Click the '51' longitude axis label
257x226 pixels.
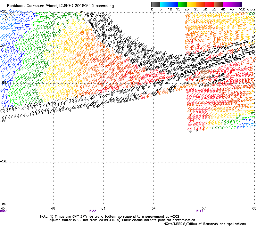point(103,208)
